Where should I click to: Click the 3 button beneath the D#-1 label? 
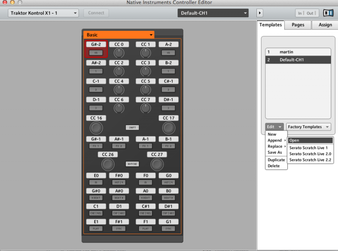click(168, 108)
